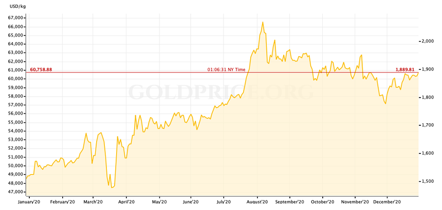Click the October'20 date label
The height and width of the screenshot is (210, 442).
323,202
